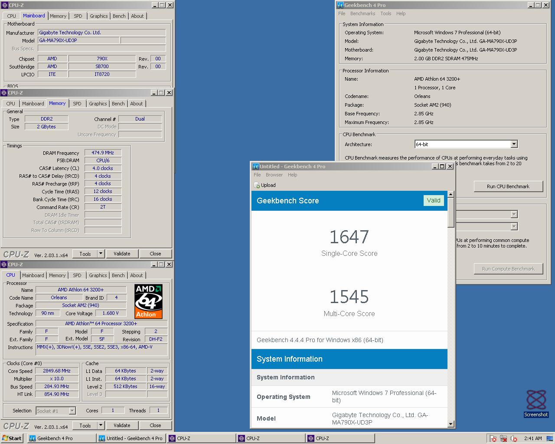Click the AMD Athlon 64 processor logo

148,301
